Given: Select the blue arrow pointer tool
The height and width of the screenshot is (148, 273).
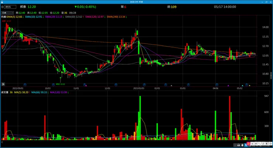Looking at the screenshot, I should coord(246,145).
